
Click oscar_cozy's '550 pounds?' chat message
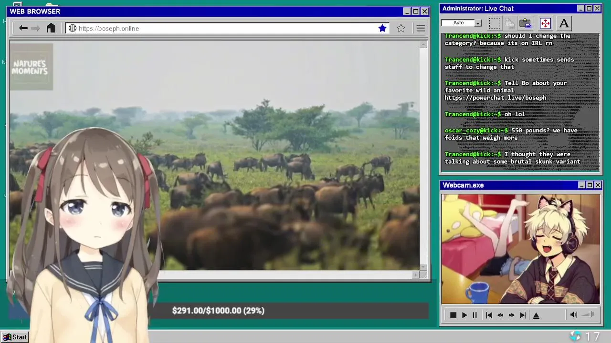511,134
